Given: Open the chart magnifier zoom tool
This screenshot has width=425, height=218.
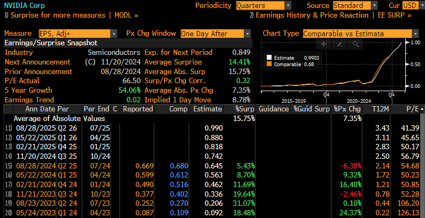Looking at the screenshot, I should 356,44.
